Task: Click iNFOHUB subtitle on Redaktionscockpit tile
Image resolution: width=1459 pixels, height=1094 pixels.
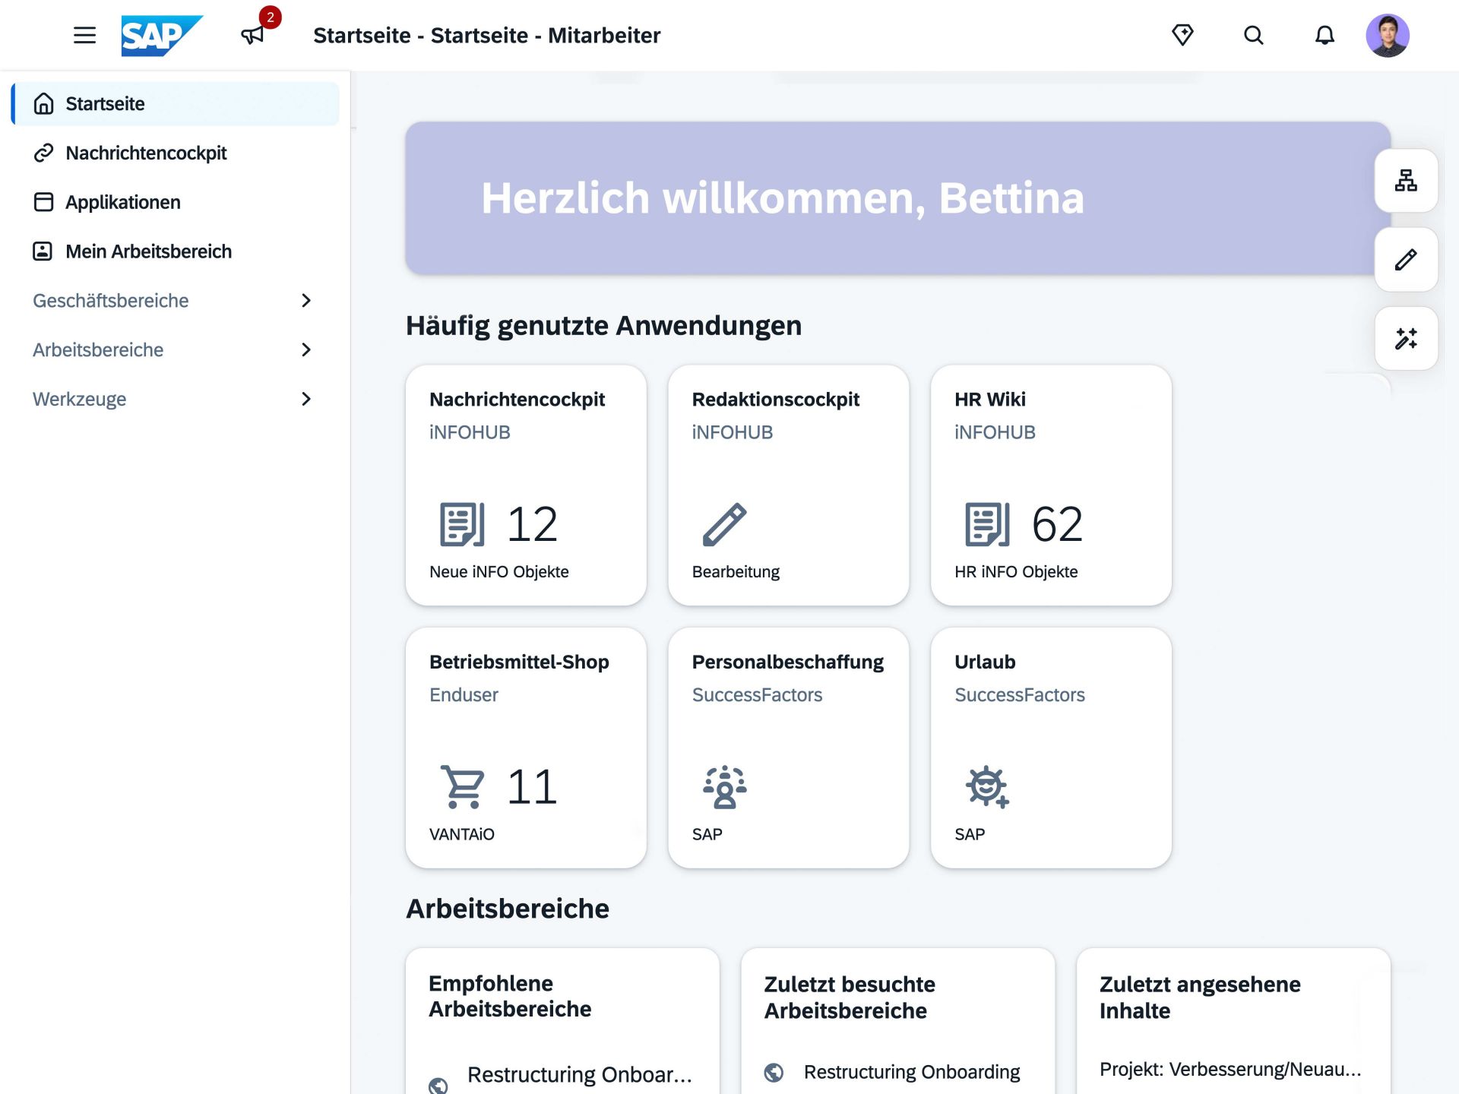Action: (732, 432)
